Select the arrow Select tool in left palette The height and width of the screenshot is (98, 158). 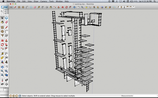tap(2, 18)
